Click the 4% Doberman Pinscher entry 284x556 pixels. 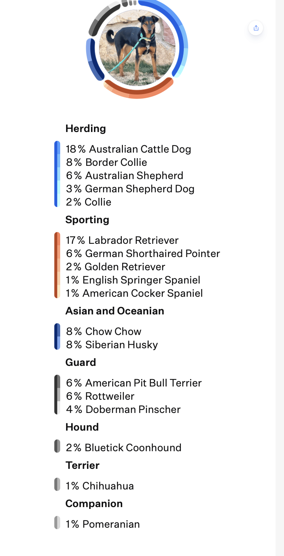point(123,409)
